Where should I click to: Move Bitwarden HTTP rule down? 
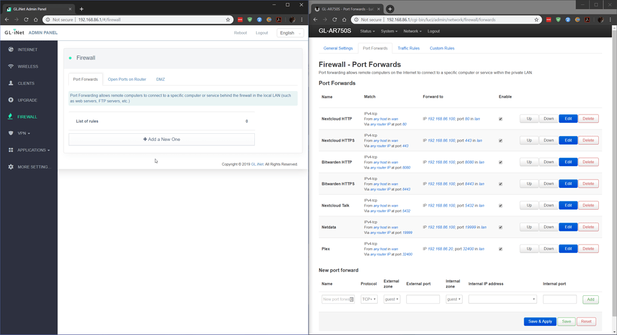548,162
